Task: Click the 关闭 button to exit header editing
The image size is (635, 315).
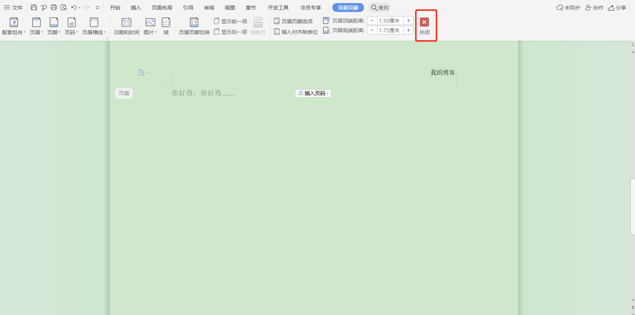Action: 424,26
